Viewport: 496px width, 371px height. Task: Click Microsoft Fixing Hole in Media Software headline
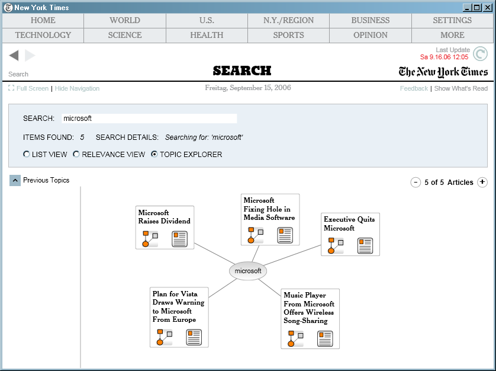coord(269,209)
